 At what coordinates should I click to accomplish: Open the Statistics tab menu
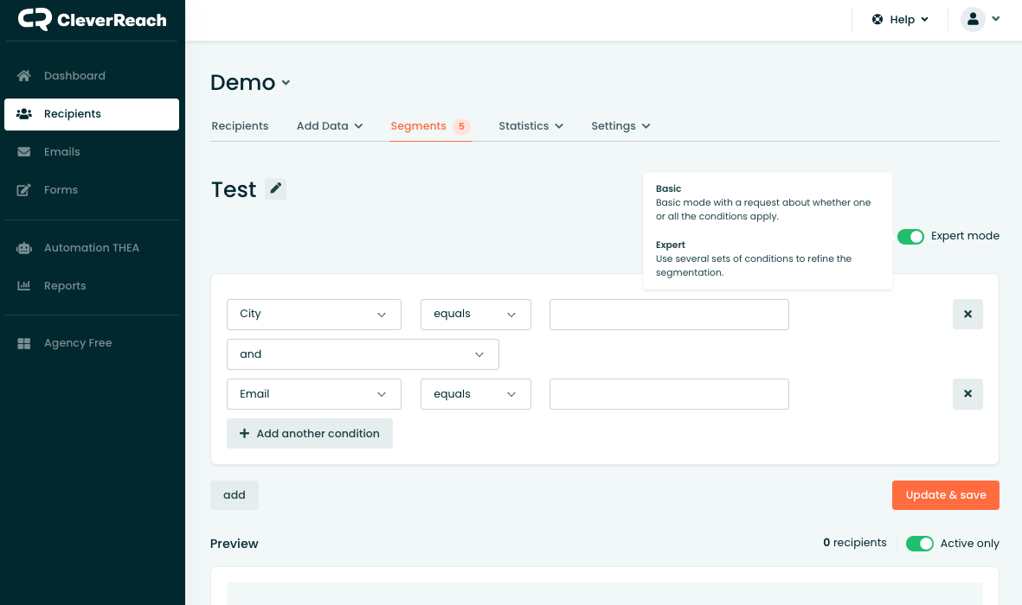coord(530,126)
